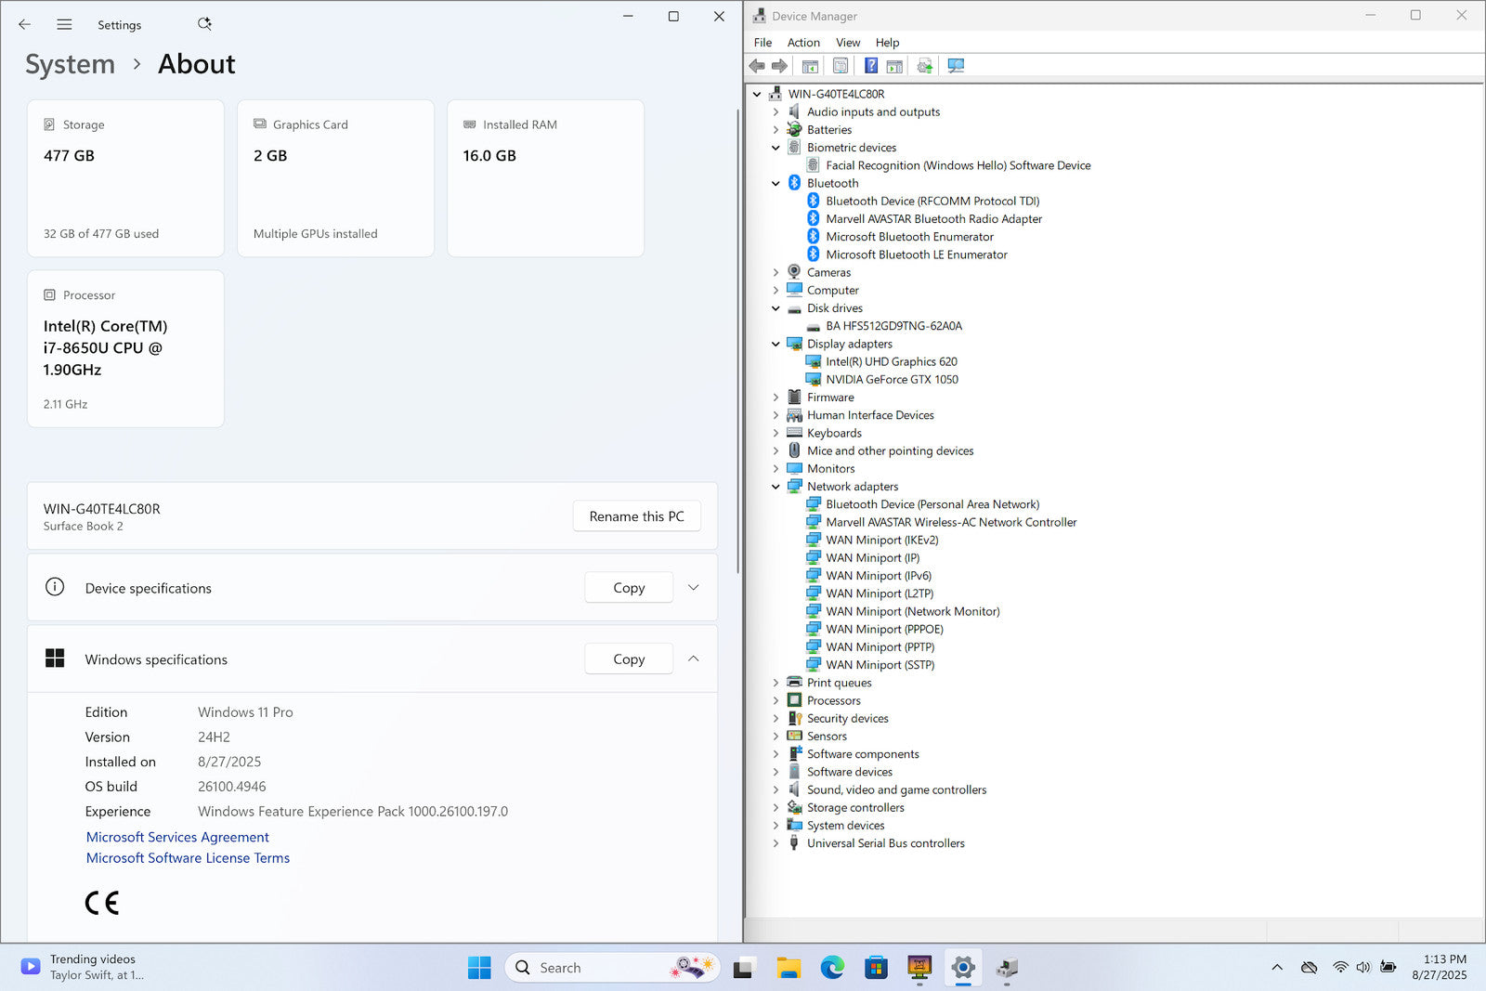Open Microsoft Edge from the taskbar
Image resolution: width=1486 pixels, height=991 pixels.
(832, 968)
